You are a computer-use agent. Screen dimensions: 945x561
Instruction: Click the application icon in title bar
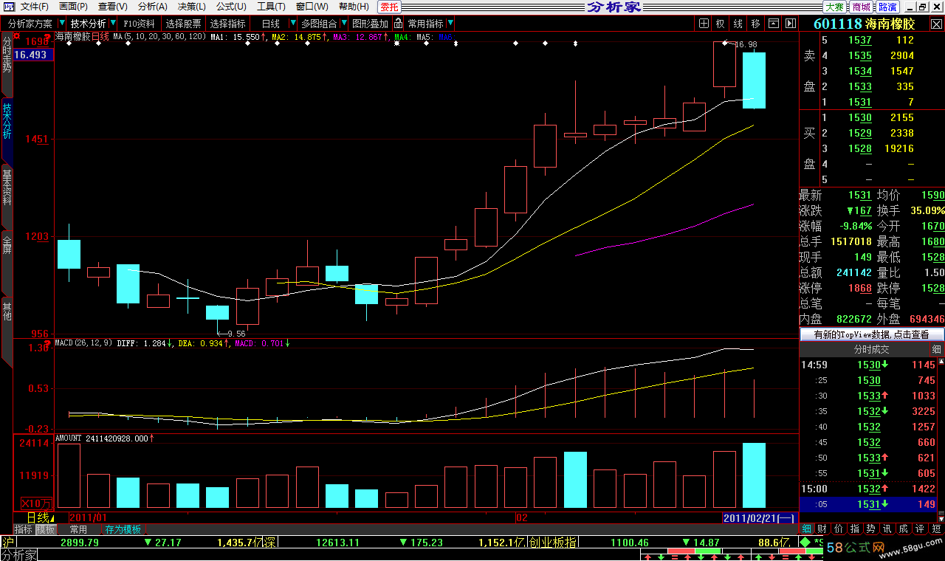coord(7,7)
